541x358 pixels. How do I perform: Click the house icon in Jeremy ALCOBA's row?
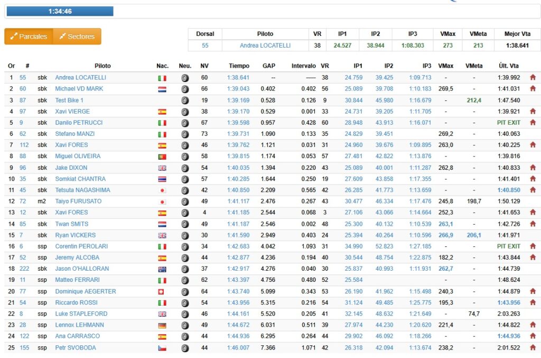533,258
